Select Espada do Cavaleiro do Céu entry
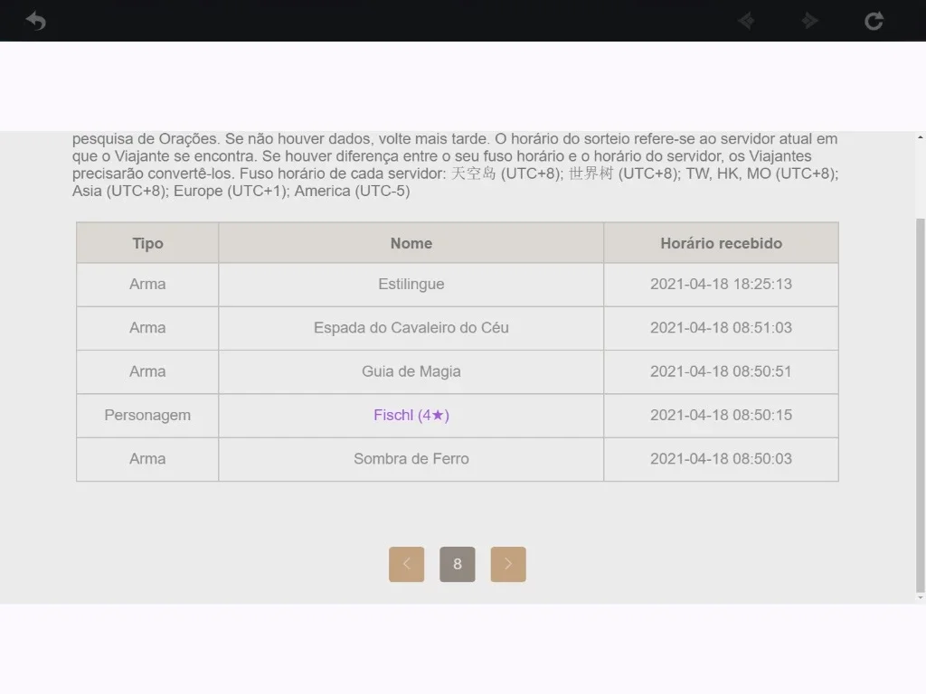The width and height of the screenshot is (926, 694). [x=411, y=327]
